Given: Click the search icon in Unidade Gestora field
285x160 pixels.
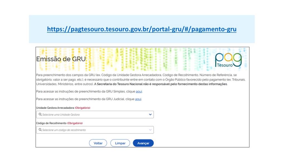Looking at the screenshot, I should click(40, 114).
